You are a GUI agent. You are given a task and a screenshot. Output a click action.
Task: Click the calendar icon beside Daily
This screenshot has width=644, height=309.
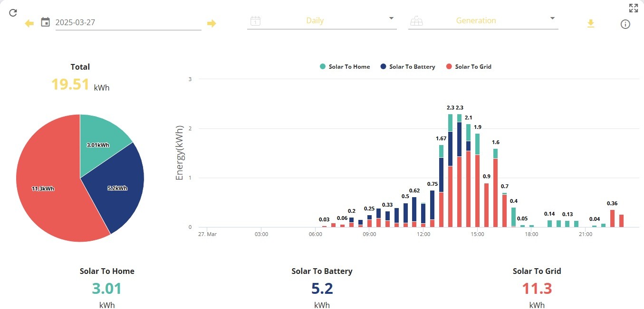[x=255, y=21]
